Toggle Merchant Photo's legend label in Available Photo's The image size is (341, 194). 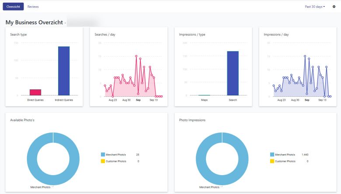click(x=116, y=155)
